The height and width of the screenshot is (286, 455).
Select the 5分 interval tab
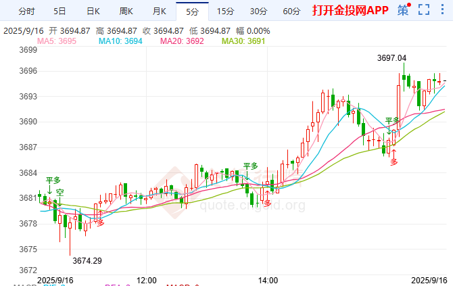click(x=192, y=11)
